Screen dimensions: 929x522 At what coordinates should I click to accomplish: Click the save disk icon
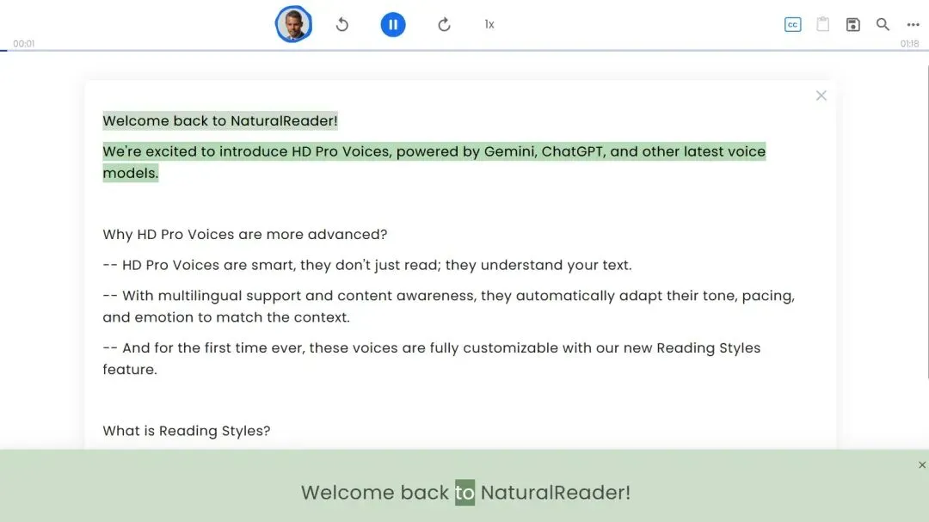852,24
